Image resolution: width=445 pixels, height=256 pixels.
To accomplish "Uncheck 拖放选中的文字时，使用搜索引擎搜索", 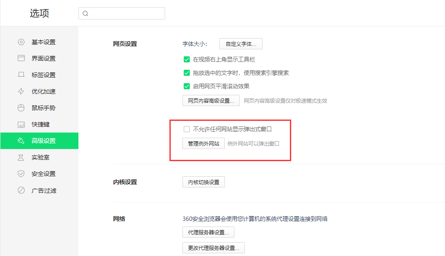I will [x=187, y=73].
